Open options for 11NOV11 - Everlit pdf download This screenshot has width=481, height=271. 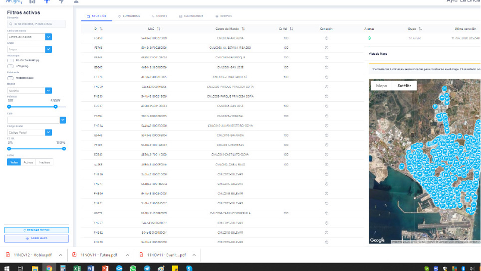pyautogui.click(x=194, y=255)
